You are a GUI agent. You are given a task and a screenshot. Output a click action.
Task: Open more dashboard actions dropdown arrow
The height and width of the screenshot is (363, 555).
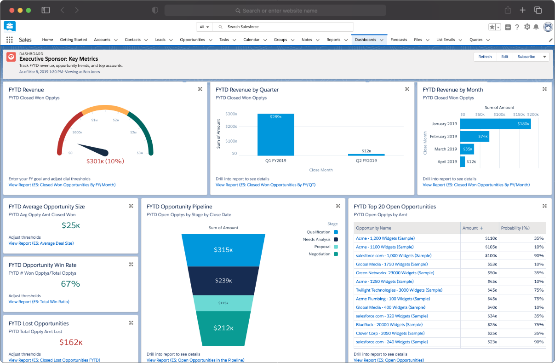click(x=544, y=57)
